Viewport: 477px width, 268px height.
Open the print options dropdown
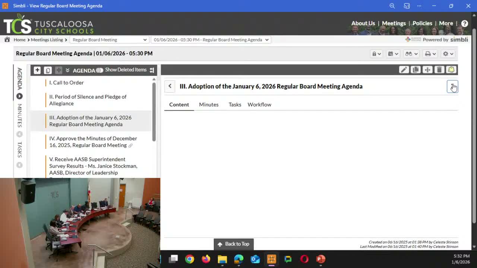tap(430, 54)
